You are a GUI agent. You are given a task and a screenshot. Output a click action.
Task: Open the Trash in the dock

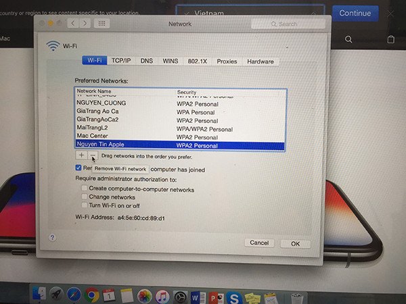tap(297, 299)
